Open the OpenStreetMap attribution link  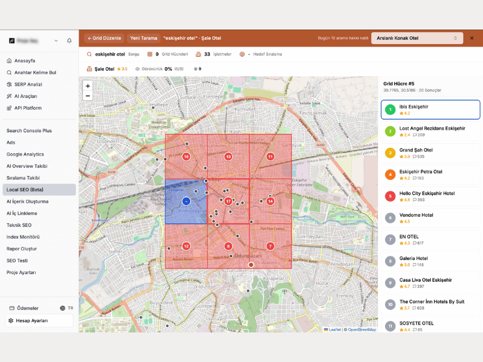(362, 329)
